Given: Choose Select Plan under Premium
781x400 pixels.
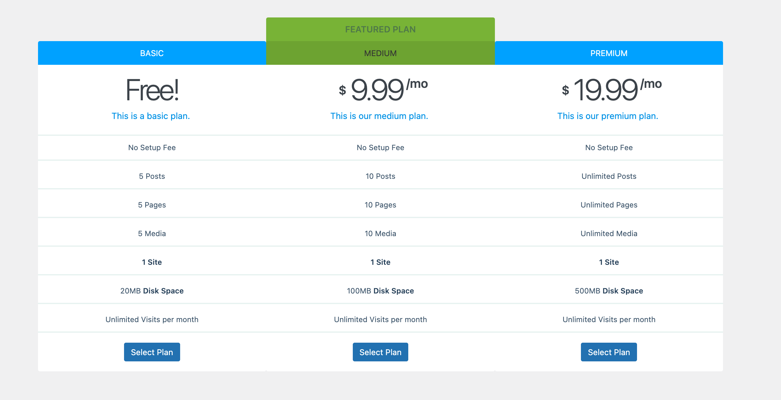Looking at the screenshot, I should coord(609,352).
